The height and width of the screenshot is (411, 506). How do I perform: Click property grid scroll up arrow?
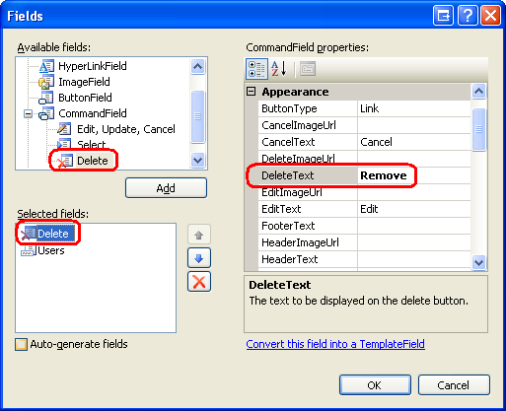(478, 92)
